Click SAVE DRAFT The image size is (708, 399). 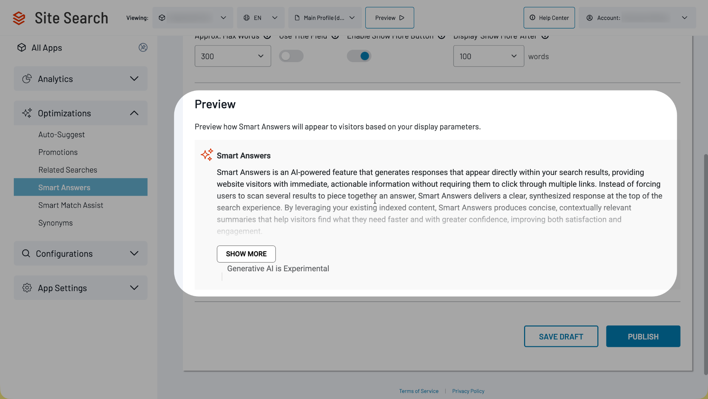(561, 336)
